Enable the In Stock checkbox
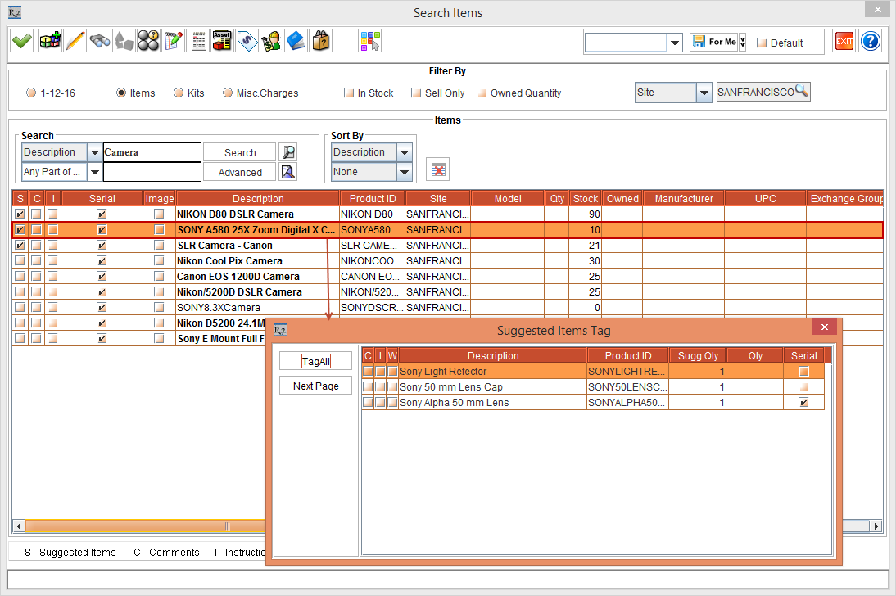Viewport: 896px width, 596px height. tap(349, 93)
